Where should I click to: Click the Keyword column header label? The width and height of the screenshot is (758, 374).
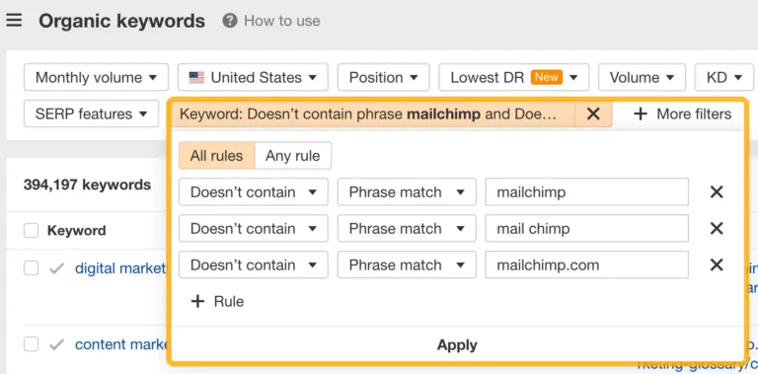(x=76, y=231)
